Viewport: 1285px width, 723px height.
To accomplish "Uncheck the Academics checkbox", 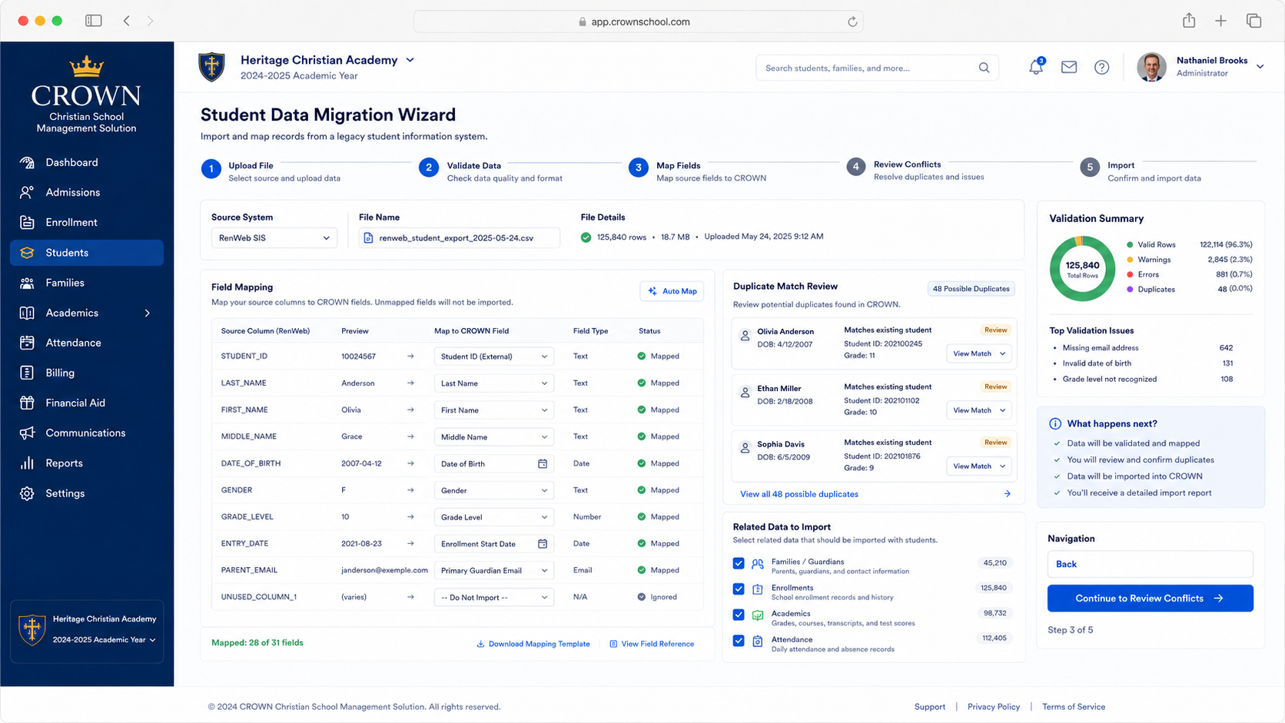I will click(x=739, y=615).
